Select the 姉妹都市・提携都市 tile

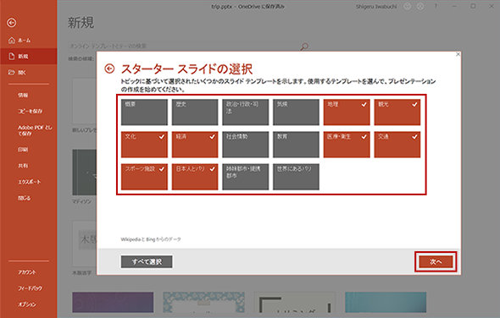point(246,177)
